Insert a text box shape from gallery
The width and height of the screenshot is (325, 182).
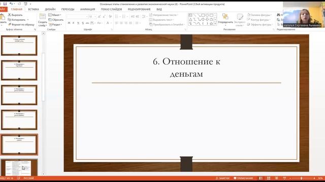pyautogui.click(x=190, y=15)
